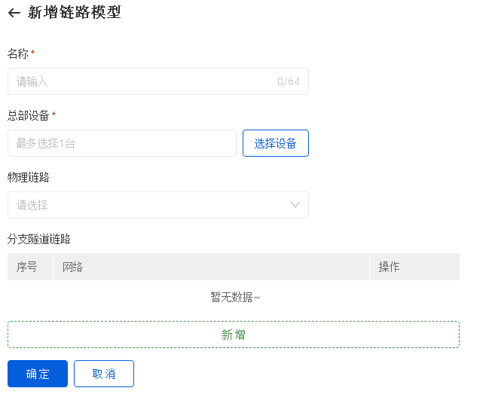Click the 操作 column header

click(389, 267)
